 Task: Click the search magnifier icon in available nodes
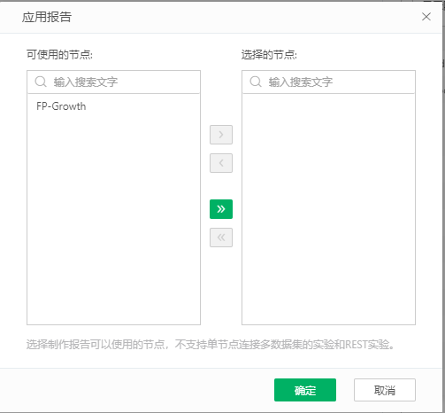[41, 82]
